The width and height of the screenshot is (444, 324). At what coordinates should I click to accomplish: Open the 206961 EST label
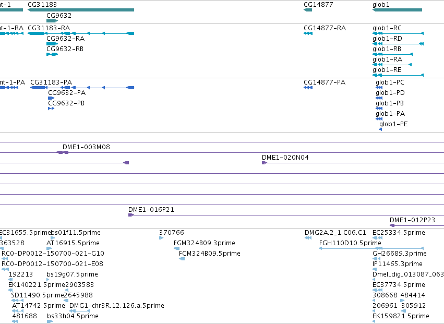(x=385, y=306)
